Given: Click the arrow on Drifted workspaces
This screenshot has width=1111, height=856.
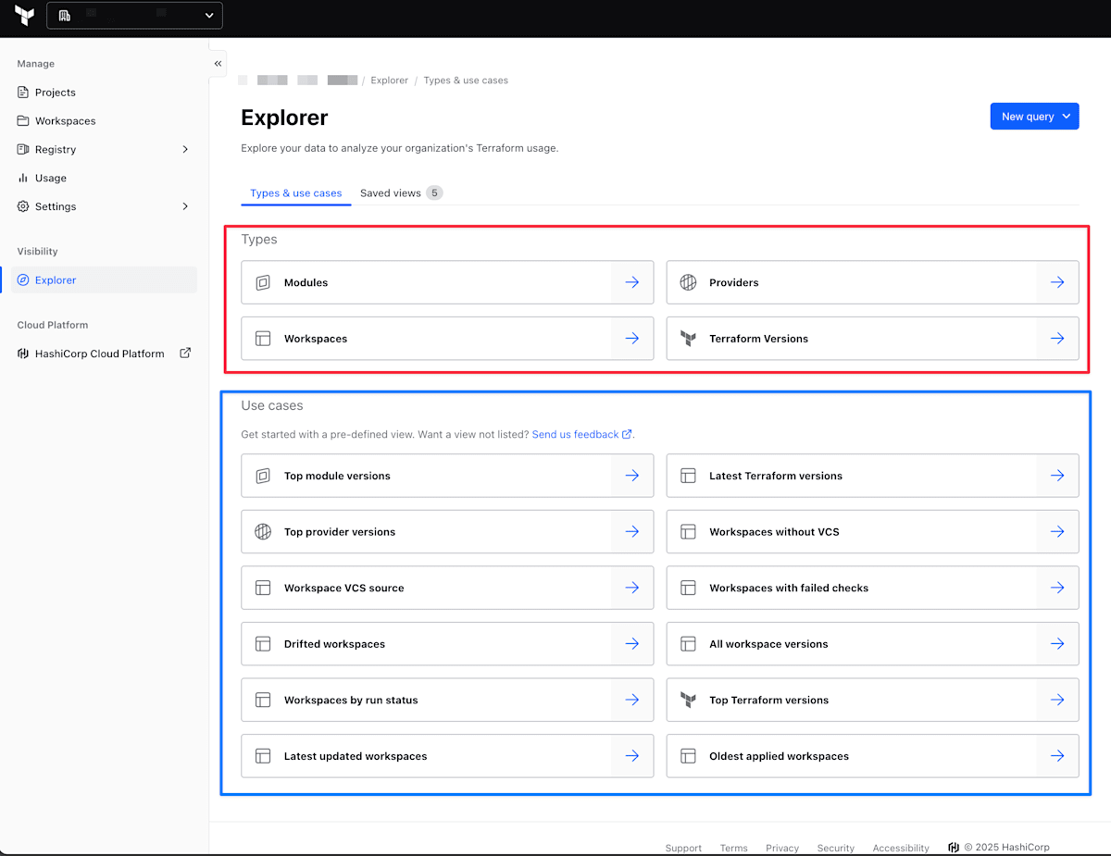Looking at the screenshot, I should pyautogui.click(x=632, y=644).
